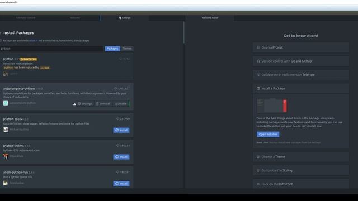Follow the atom.io link
Viewport: 358px width, 201px height.
pos(34,41)
